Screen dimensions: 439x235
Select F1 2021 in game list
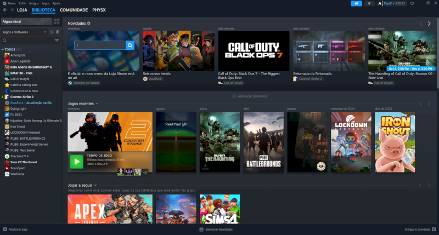pos(16,115)
